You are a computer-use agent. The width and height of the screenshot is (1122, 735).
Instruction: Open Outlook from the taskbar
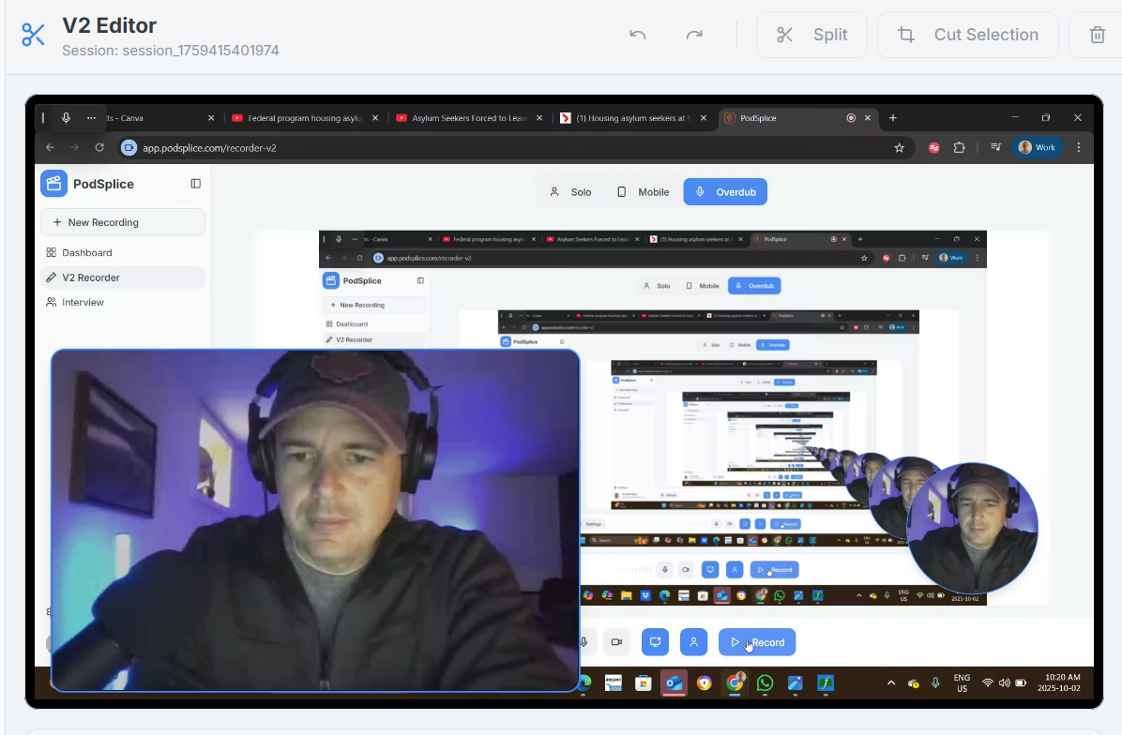(x=674, y=682)
